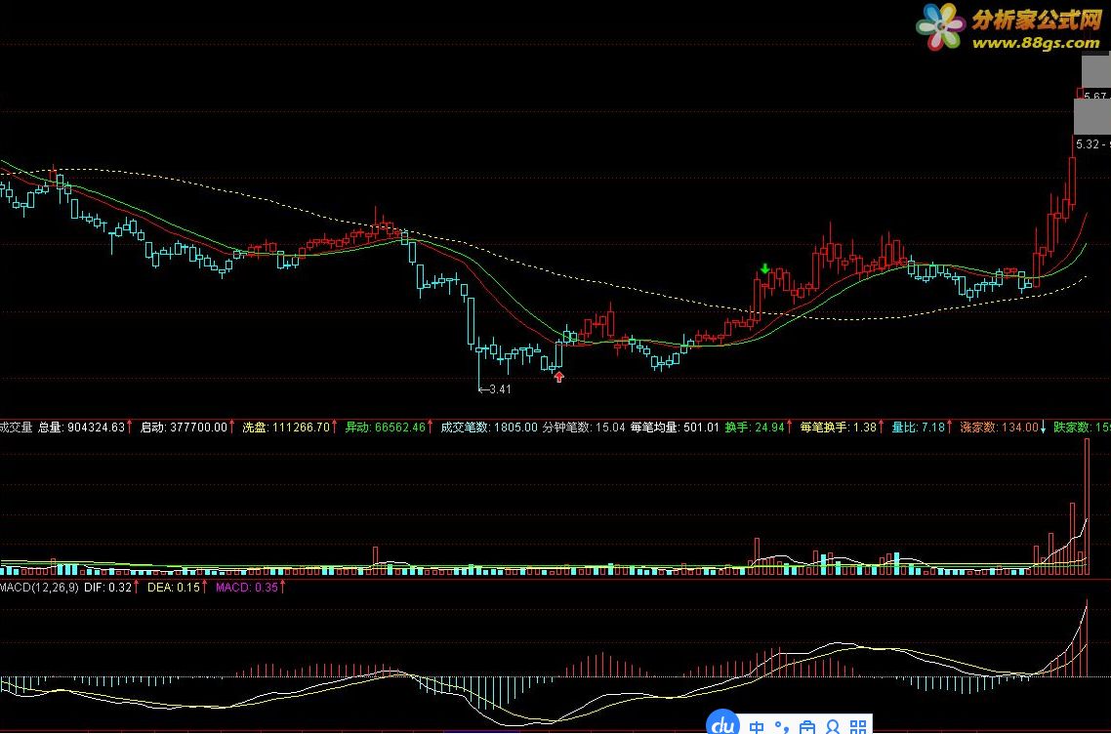Click the 3.41 lowest price label

tap(500, 389)
